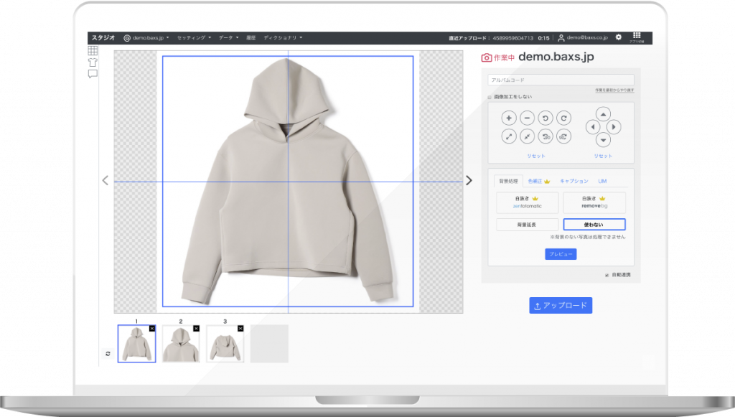Click the blue アップロード button
Viewport: 735px width, 417px height.
pos(561,306)
